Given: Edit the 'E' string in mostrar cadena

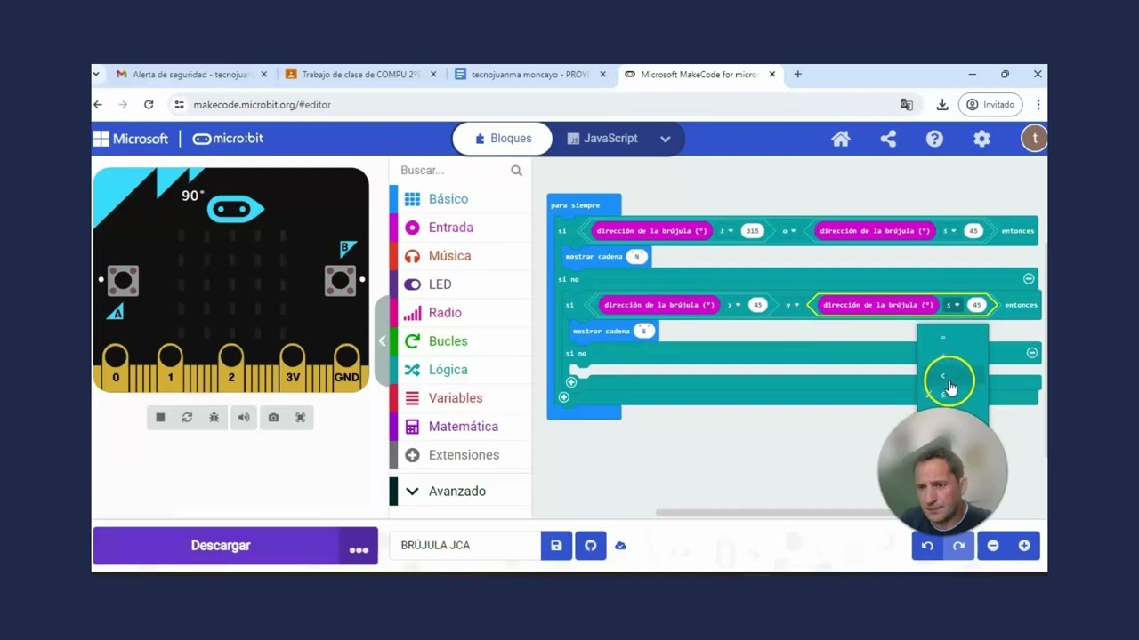Looking at the screenshot, I should 644,331.
